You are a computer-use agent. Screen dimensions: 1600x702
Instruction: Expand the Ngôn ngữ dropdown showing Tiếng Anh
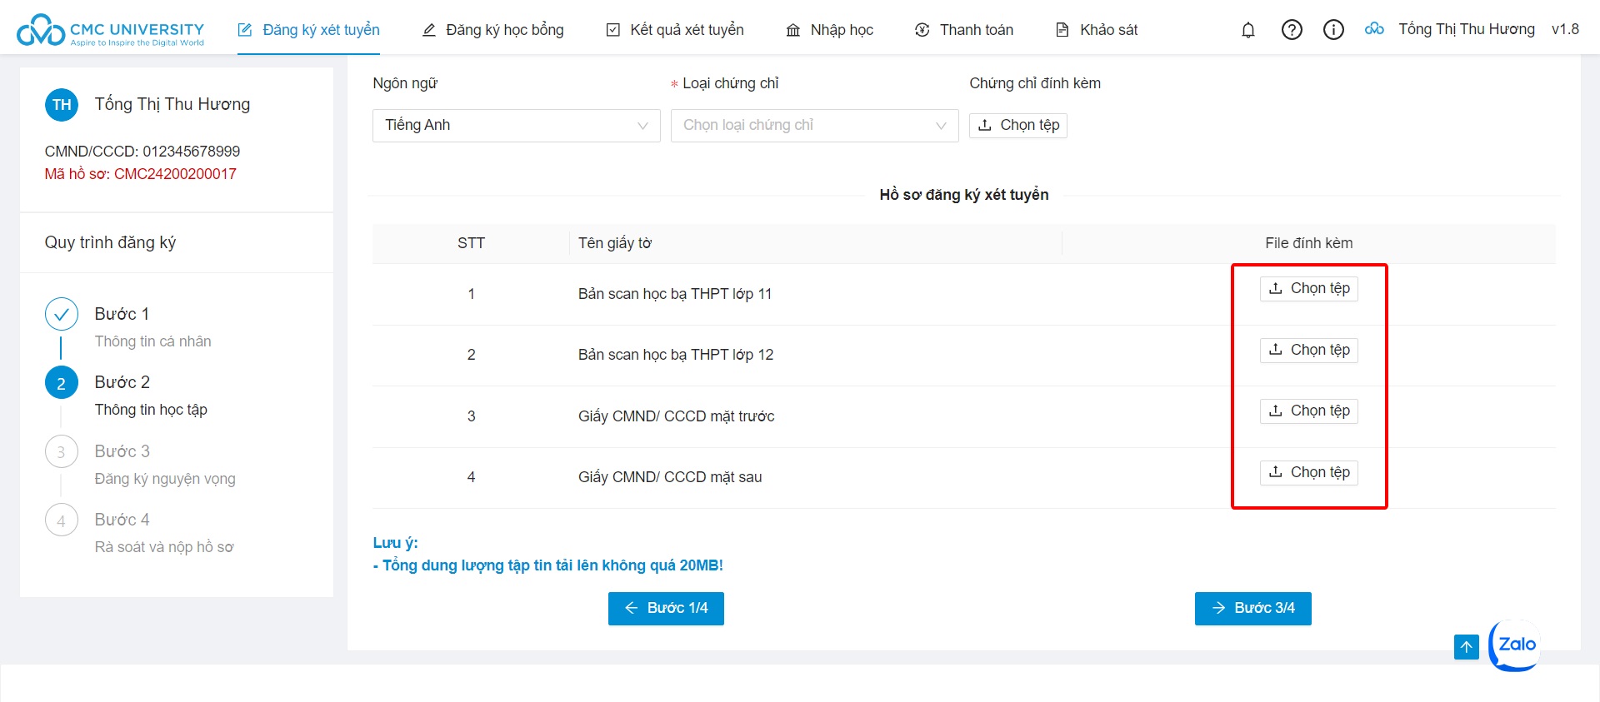(517, 126)
